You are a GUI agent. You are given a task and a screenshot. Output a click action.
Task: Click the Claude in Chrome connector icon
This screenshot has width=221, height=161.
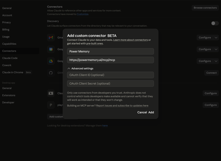(51, 93)
